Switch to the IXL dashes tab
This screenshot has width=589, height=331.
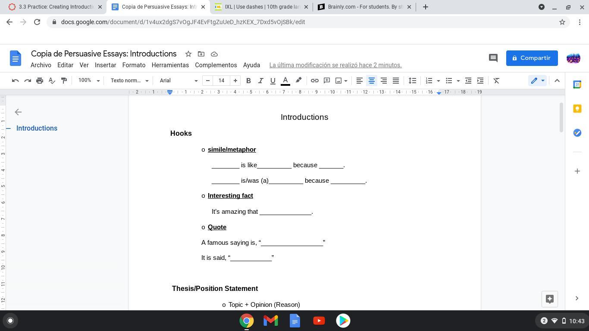coord(261,7)
